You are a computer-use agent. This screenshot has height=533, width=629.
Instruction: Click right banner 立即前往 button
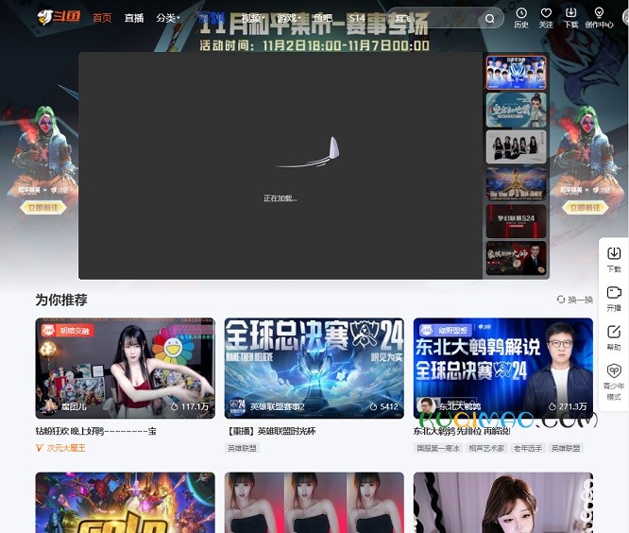[x=585, y=208]
